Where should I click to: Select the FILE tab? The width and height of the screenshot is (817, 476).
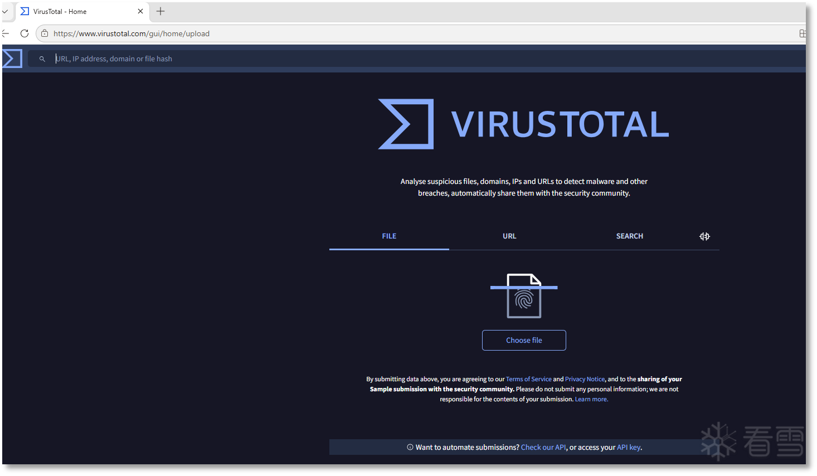point(389,236)
